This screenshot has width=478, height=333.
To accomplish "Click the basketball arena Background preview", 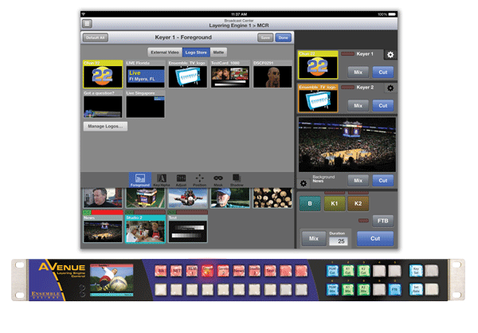I will pos(347,144).
